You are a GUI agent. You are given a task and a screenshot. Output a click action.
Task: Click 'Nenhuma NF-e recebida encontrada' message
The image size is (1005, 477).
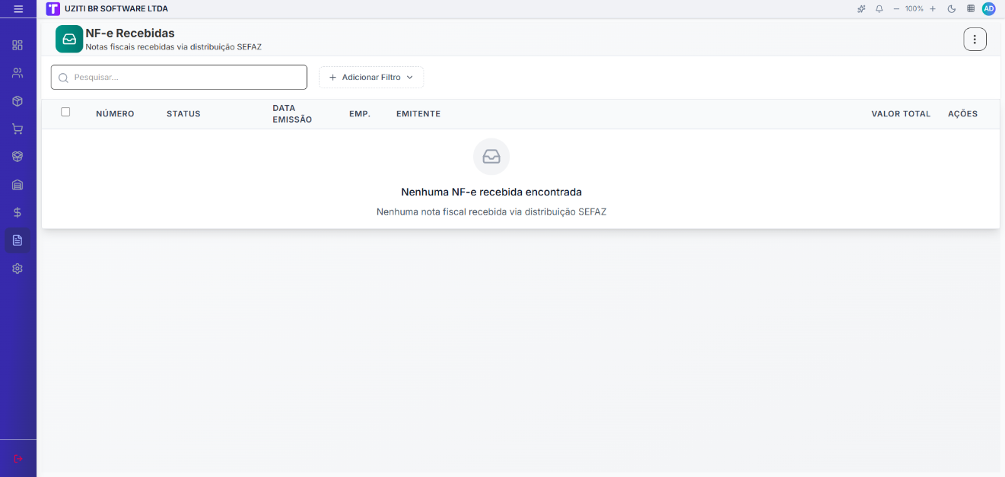pyautogui.click(x=491, y=192)
